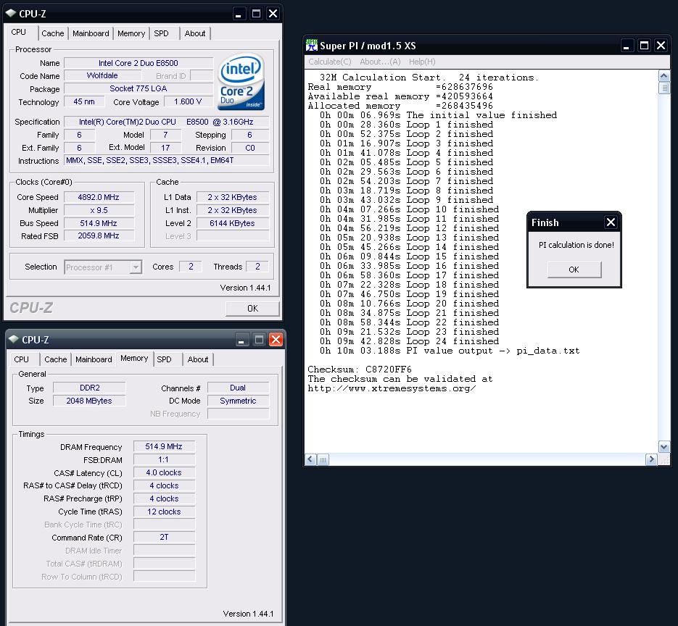Click the Instructions field listing MMX, SSE
The image size is (678, 626).
pyautogui.click(x=167, y=160)
